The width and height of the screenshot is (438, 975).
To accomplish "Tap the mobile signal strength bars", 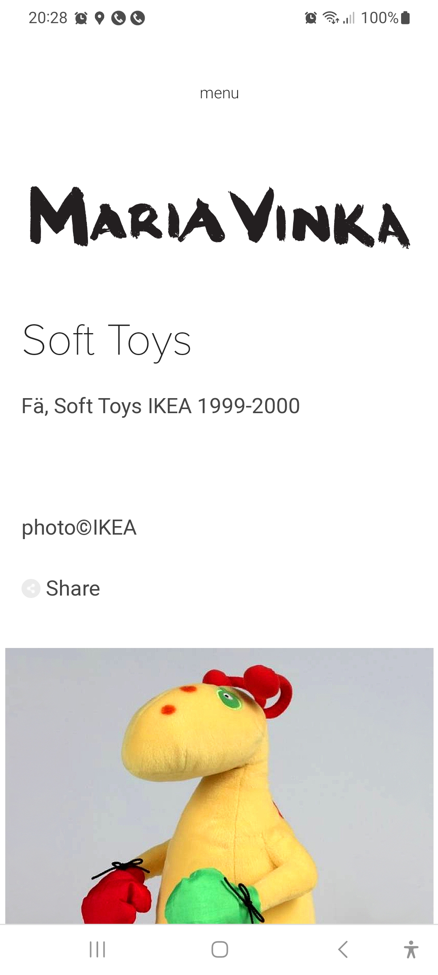I will click(x=349, y=18).
